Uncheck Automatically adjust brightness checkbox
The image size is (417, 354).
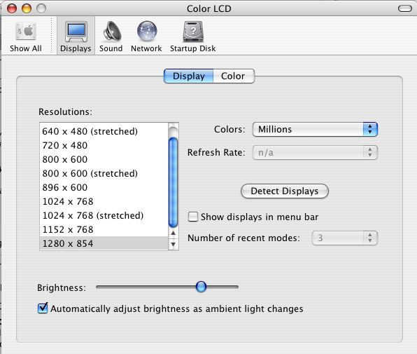[x=43, y=308]
